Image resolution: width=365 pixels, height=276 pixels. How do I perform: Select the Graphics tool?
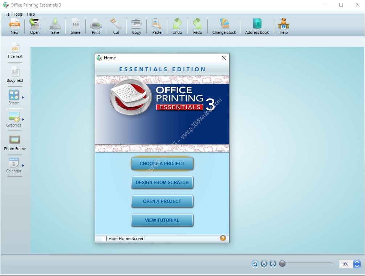(14, 119)
